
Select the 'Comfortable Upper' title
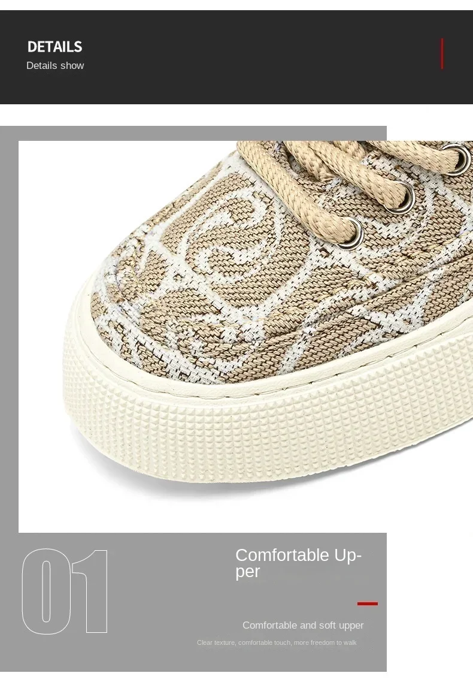[298, 563]
